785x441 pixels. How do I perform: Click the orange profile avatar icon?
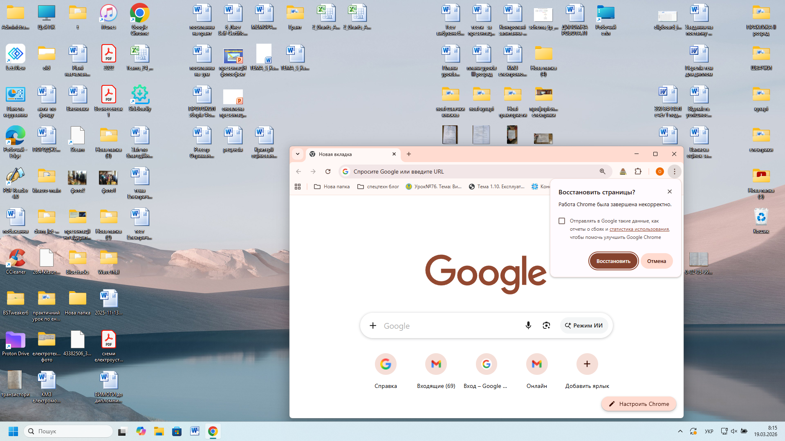coord(659,171)
